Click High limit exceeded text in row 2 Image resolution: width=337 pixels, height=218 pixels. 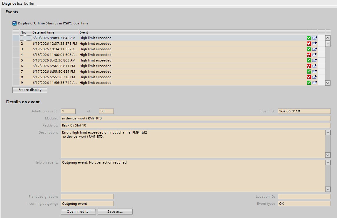click(96, 44)
